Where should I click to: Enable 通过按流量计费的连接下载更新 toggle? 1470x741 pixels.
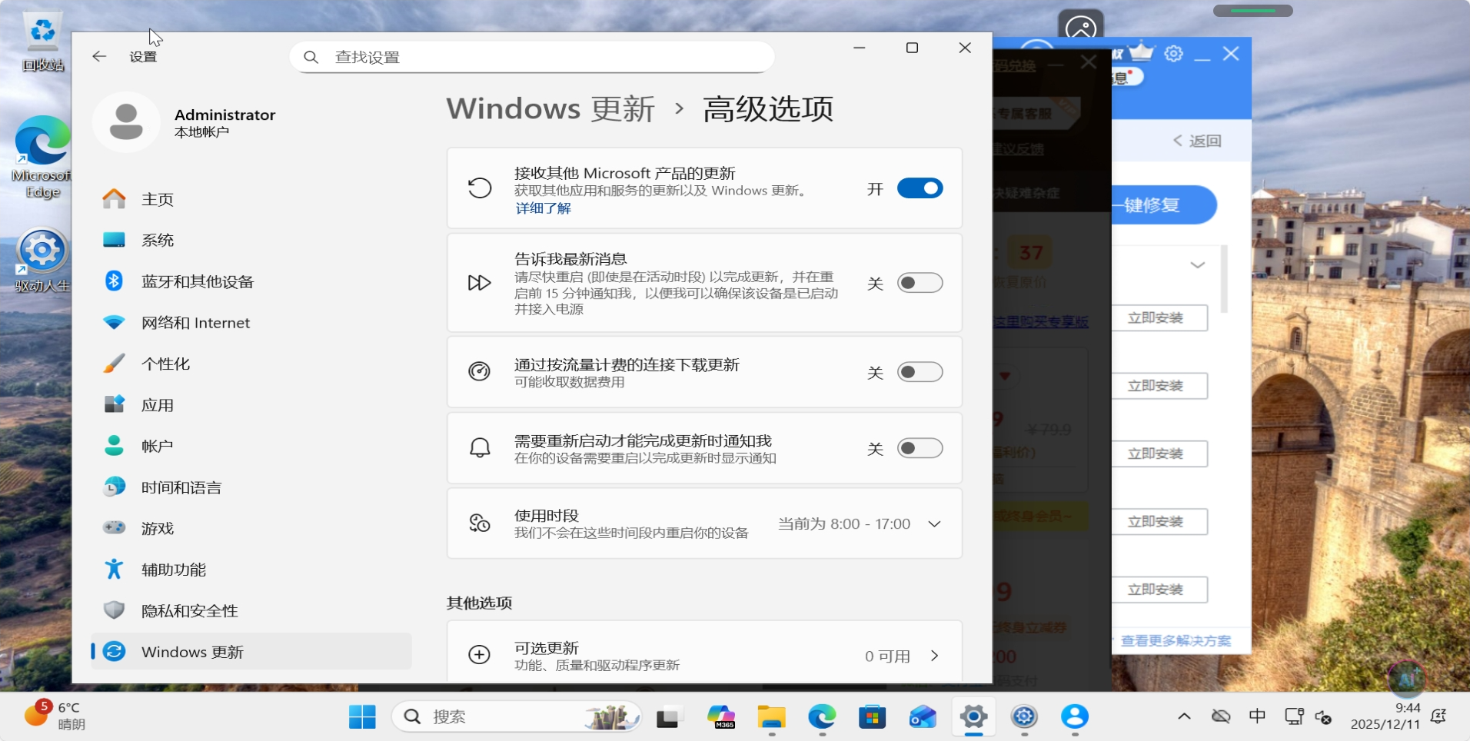(920, 372)
